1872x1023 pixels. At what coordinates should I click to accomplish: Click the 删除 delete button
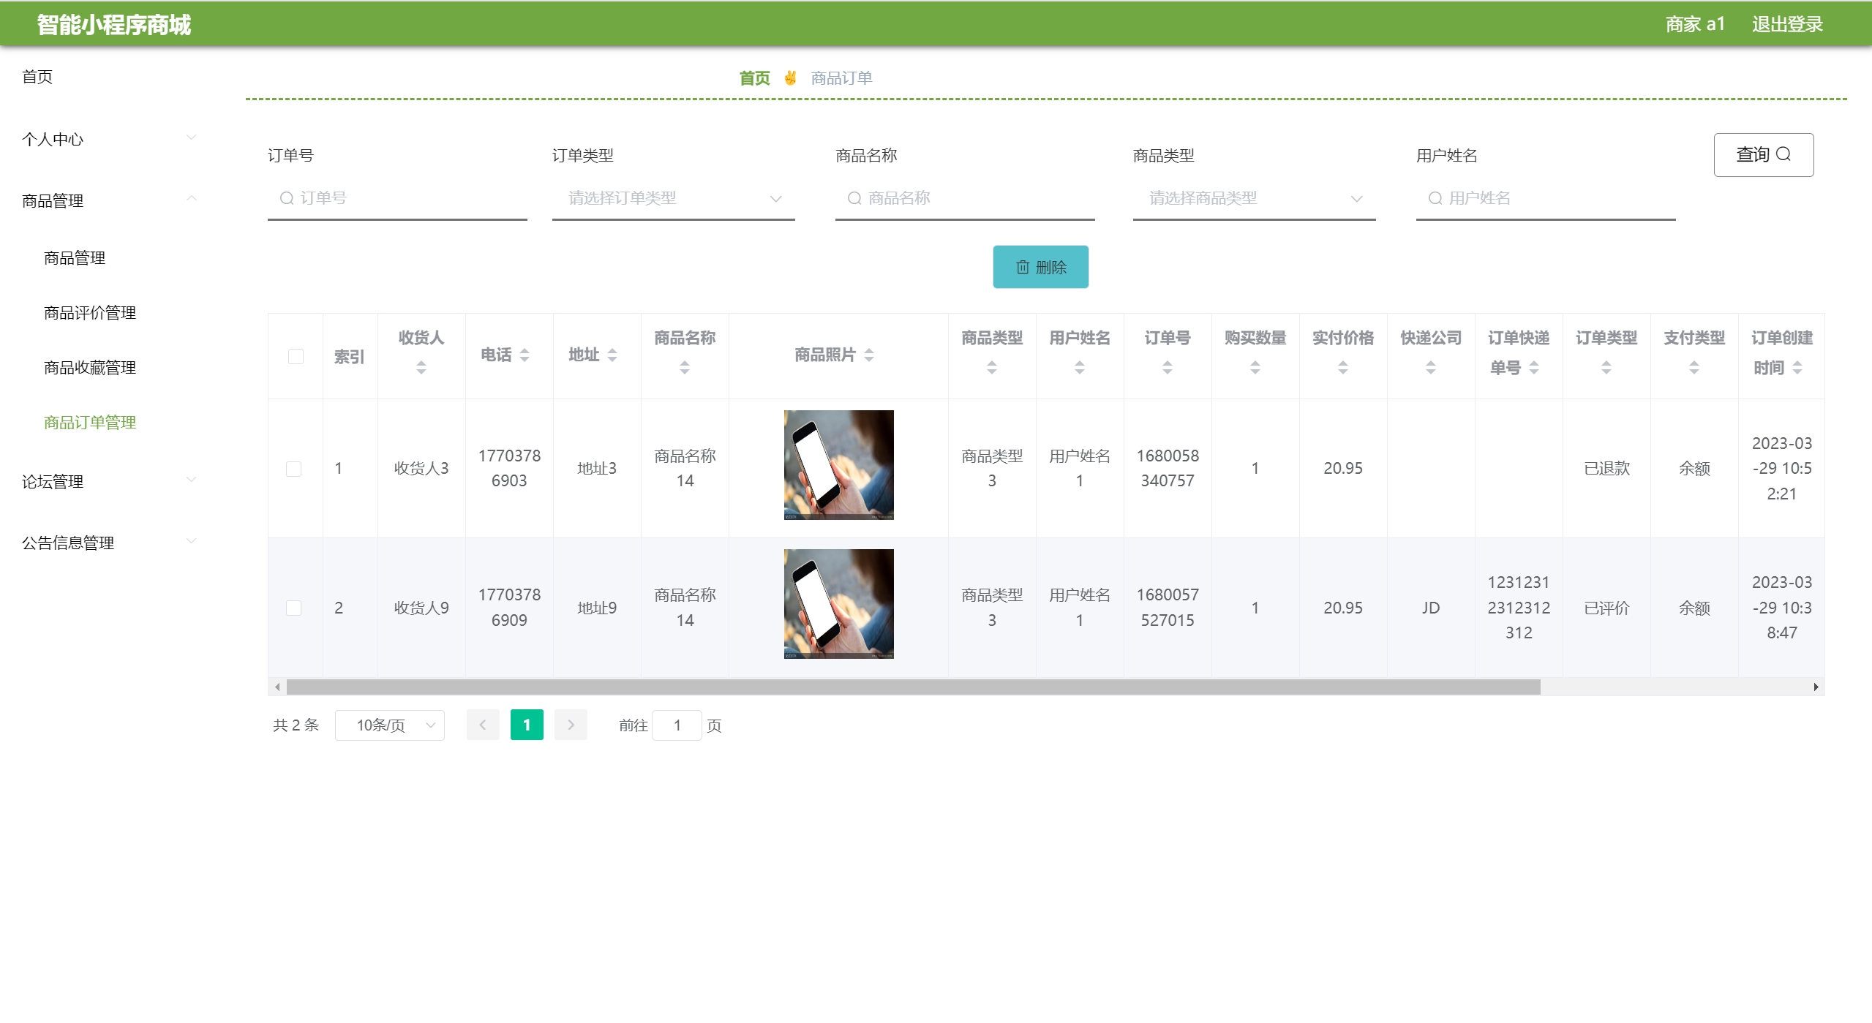[x=1040, y=268]
